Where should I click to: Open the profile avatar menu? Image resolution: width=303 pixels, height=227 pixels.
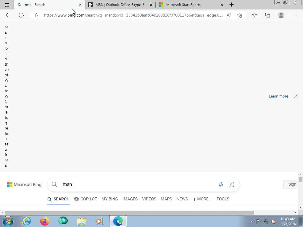[281, 15]
